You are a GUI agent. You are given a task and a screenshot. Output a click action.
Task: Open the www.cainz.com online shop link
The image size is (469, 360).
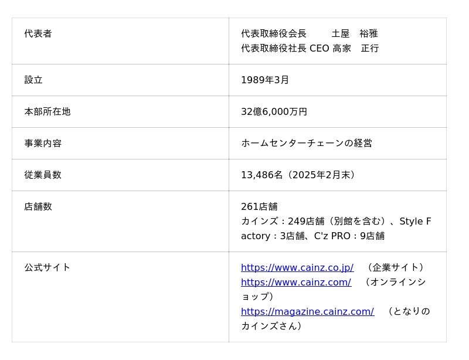295,282
